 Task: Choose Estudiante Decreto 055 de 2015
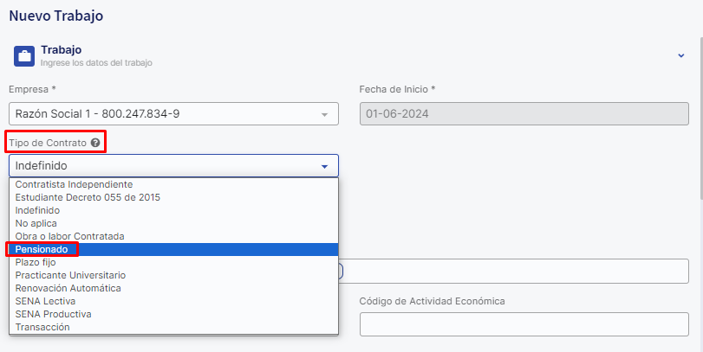[88, 197]
